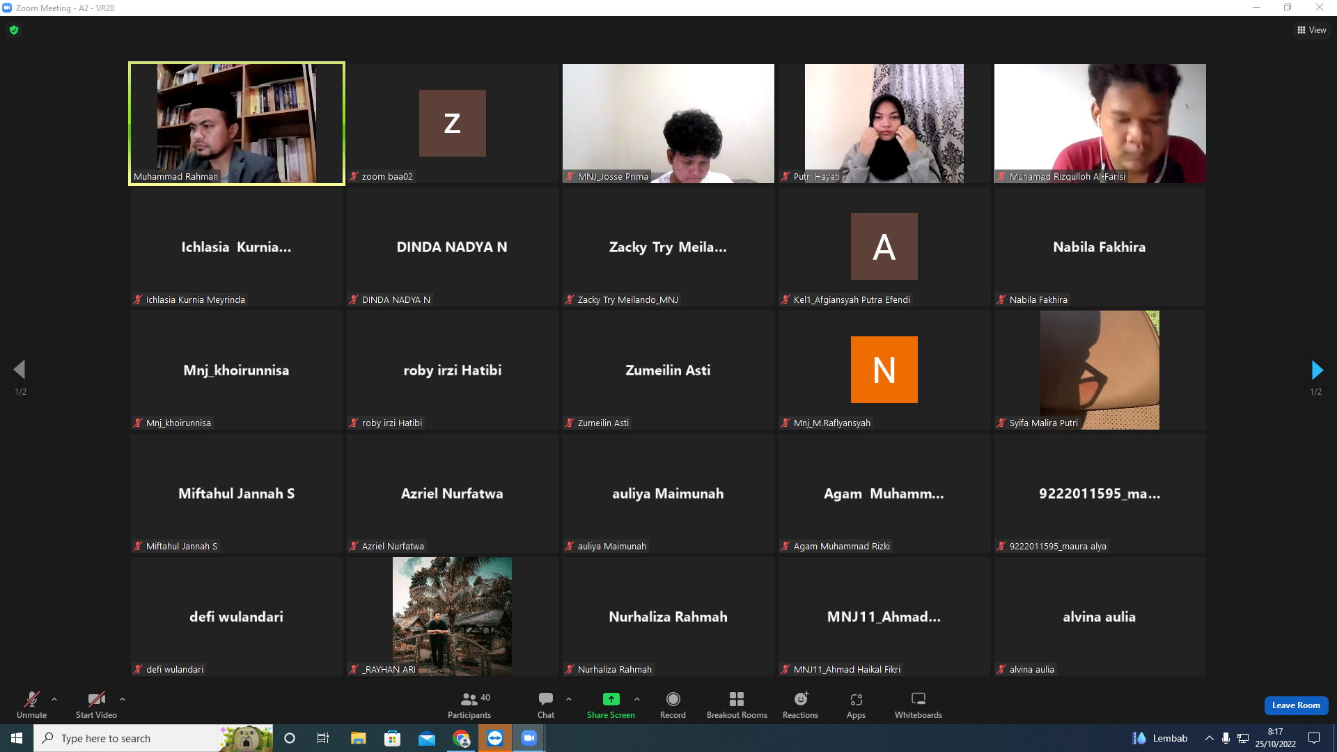Switch to Zoom in the taskbar
The image size is (1337, 752).
tap(529, 738)
